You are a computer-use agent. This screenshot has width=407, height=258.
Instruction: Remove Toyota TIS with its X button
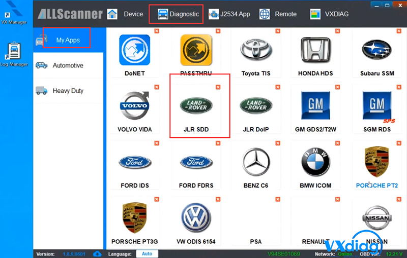(278, 31)
